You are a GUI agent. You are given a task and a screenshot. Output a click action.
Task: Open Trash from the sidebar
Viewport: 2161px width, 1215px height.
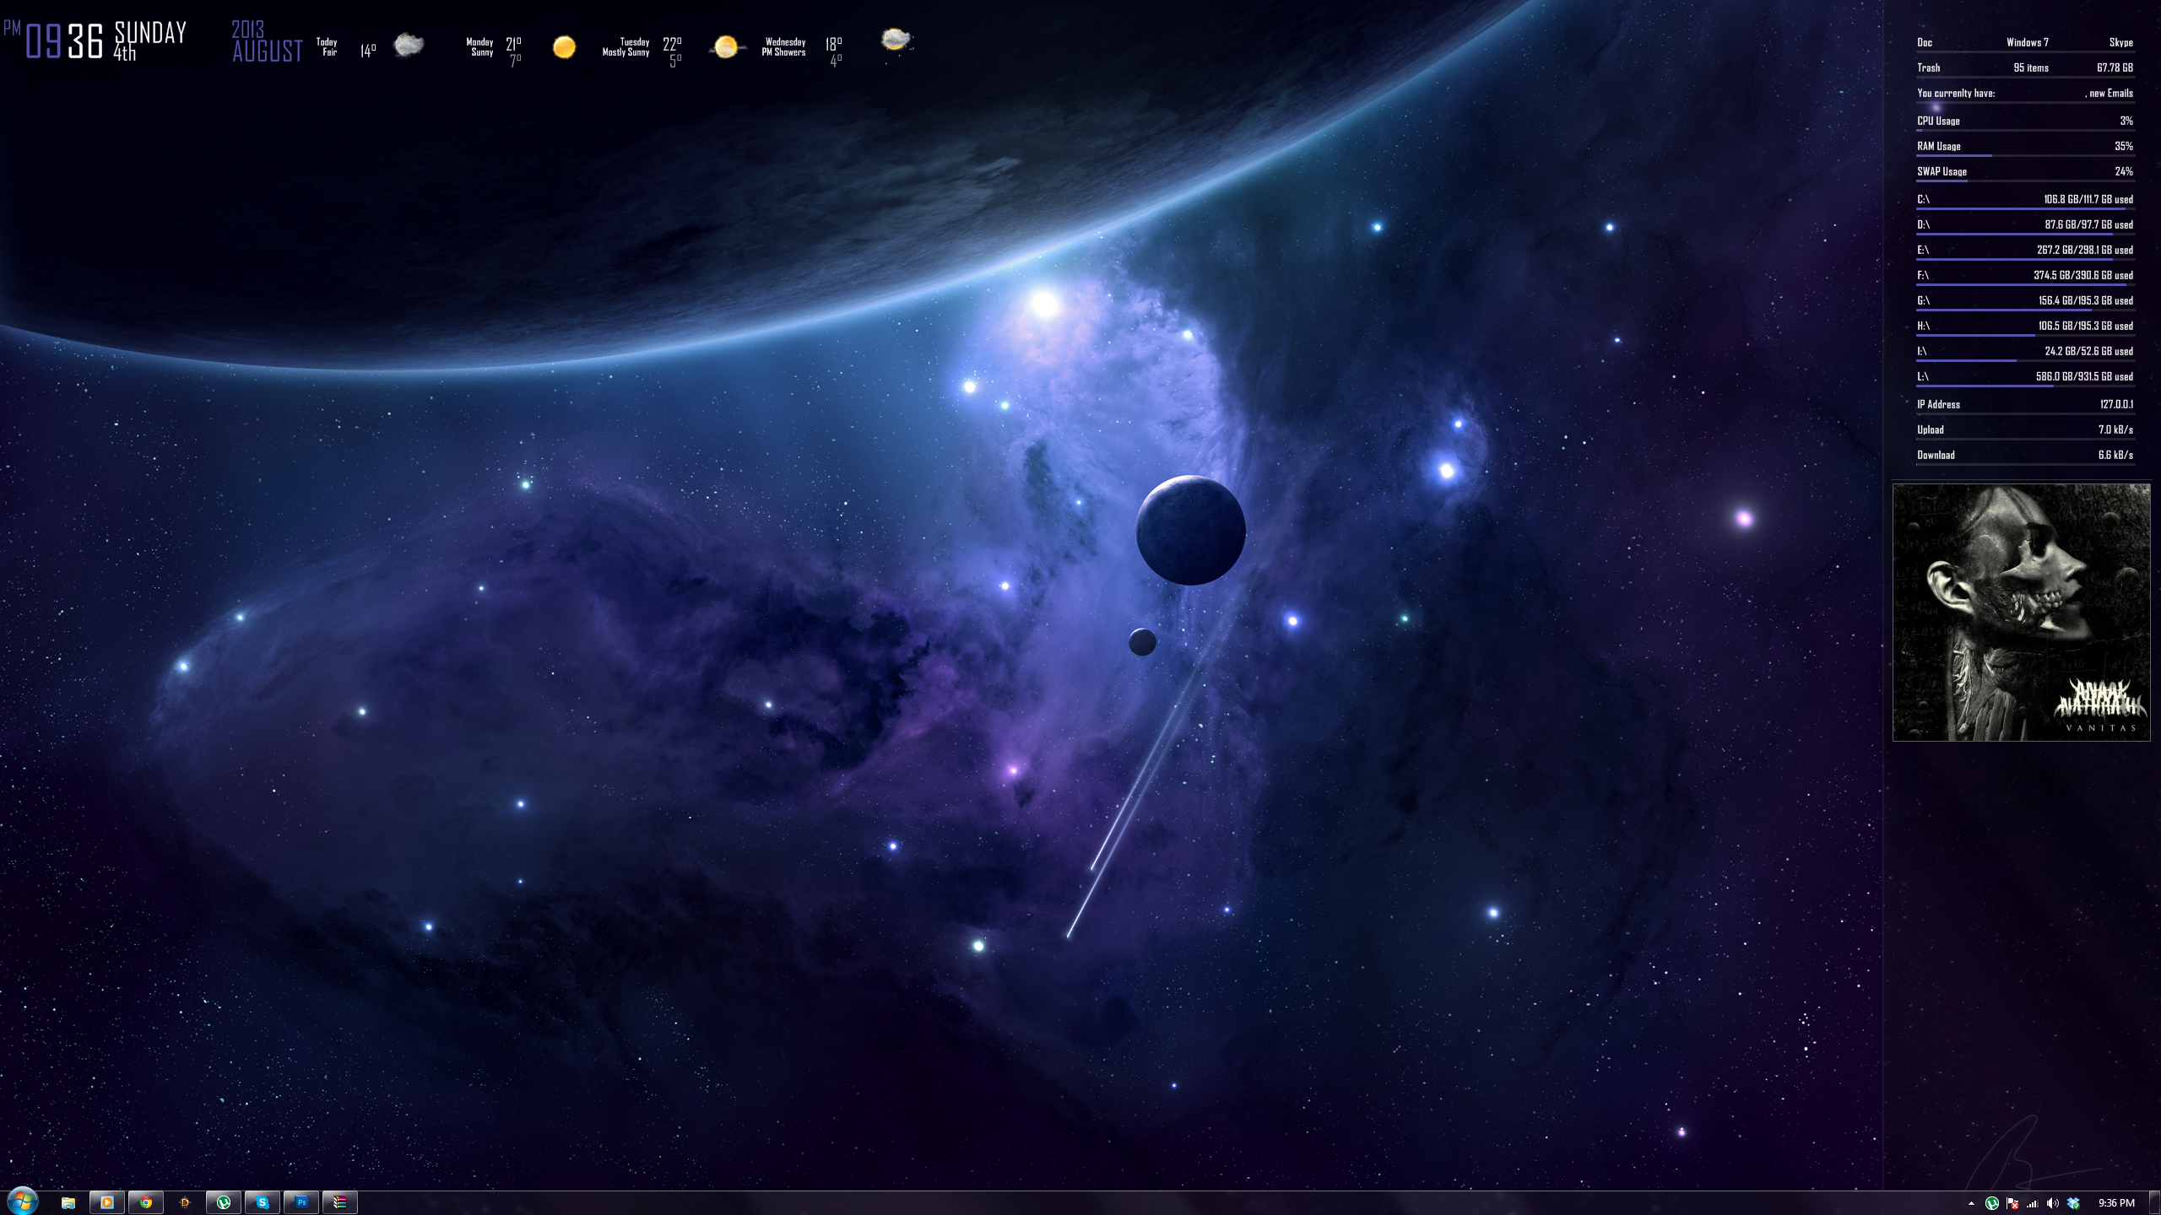pos(1928,67)
